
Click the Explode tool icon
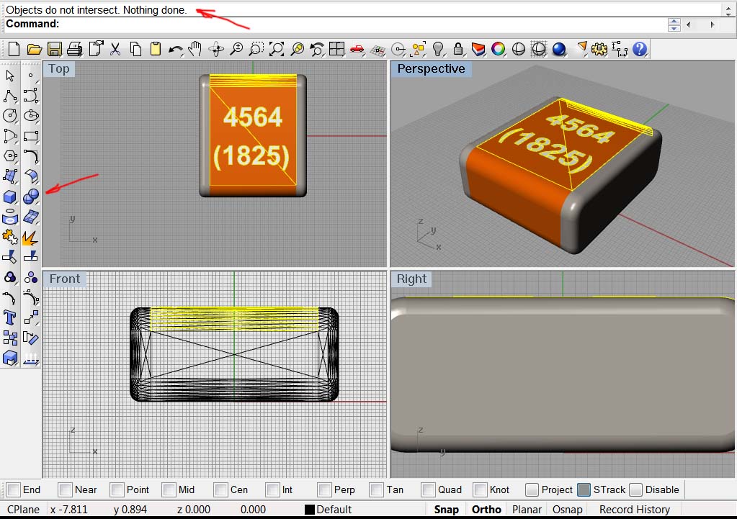pyautogui.click(x=31, y=238)
